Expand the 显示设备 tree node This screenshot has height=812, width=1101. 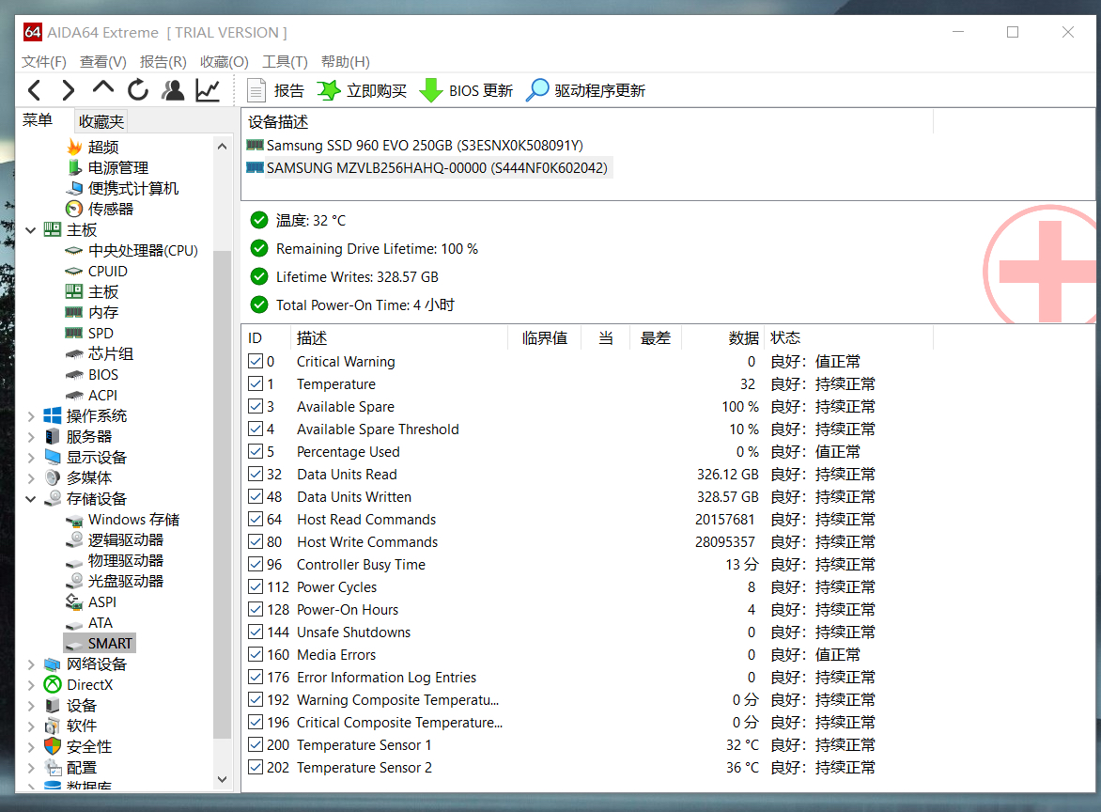31,458
